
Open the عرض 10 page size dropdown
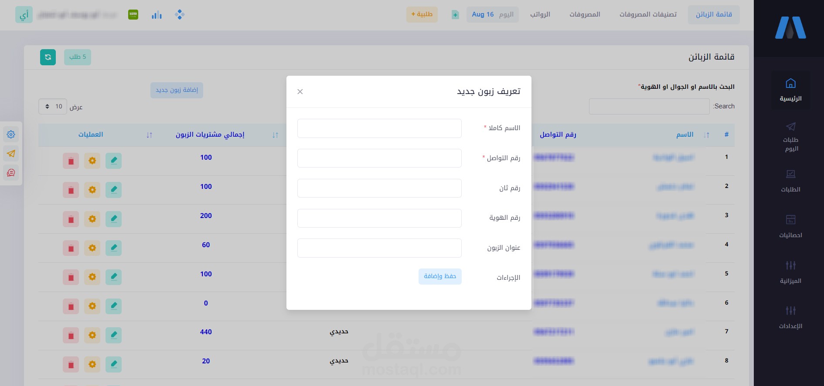point(52,107)
